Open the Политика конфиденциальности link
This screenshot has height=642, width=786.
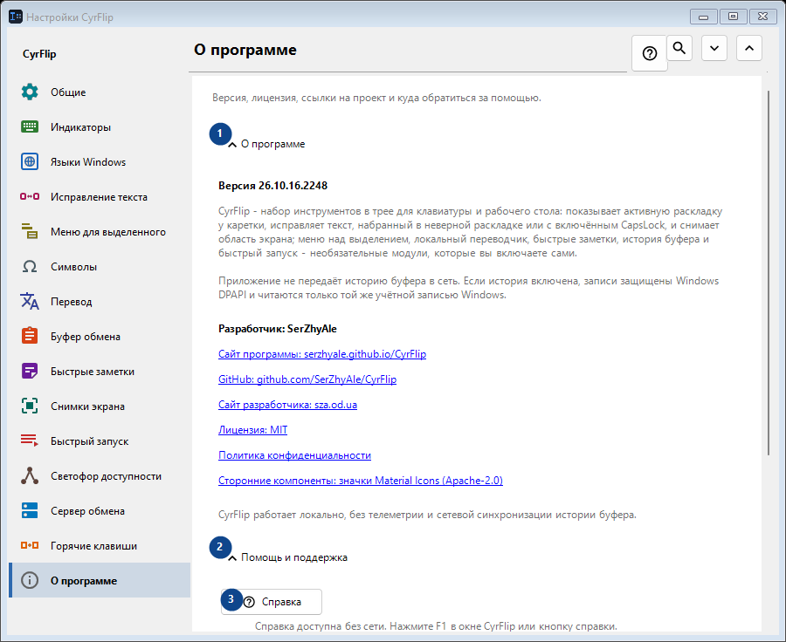tap(295, 455)
